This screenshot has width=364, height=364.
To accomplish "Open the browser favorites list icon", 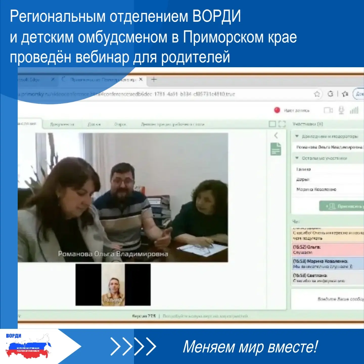I will [345, 94].
